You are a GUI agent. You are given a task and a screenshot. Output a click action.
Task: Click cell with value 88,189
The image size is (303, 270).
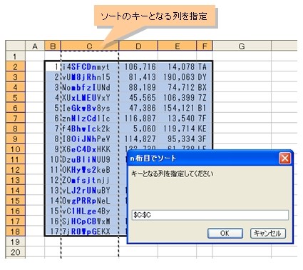138,87
